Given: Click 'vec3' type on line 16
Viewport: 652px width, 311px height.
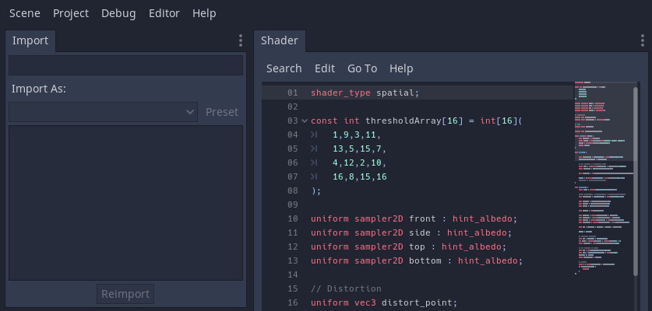Looking at the screenshot, I should pos(365,302).
